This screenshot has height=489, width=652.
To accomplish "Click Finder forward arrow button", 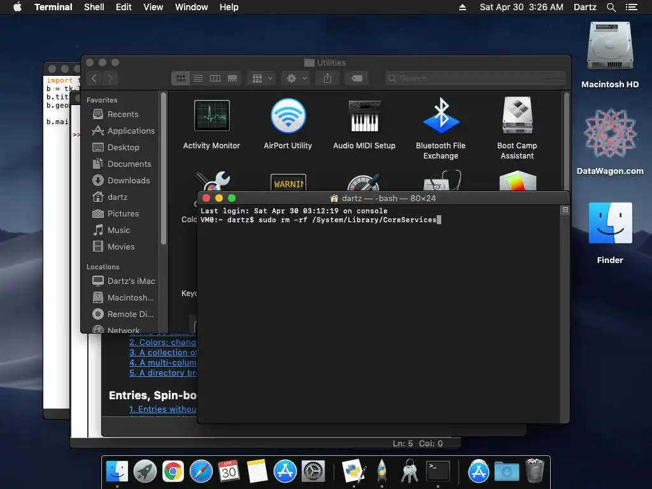I will pyautogui.click(x=110, y=78).
